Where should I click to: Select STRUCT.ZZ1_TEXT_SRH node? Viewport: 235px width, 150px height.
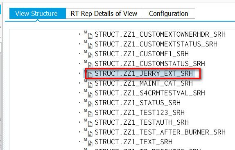click(x=133, y=142)
